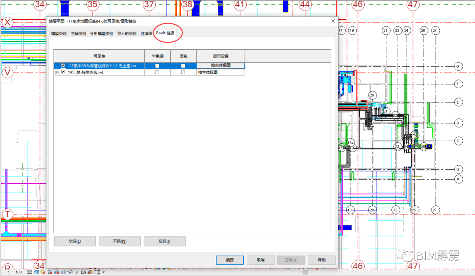Click the 可见性 column header
The width and height of the screenshot is (475, 276).
pyautogui.click(x=99, y=56)
